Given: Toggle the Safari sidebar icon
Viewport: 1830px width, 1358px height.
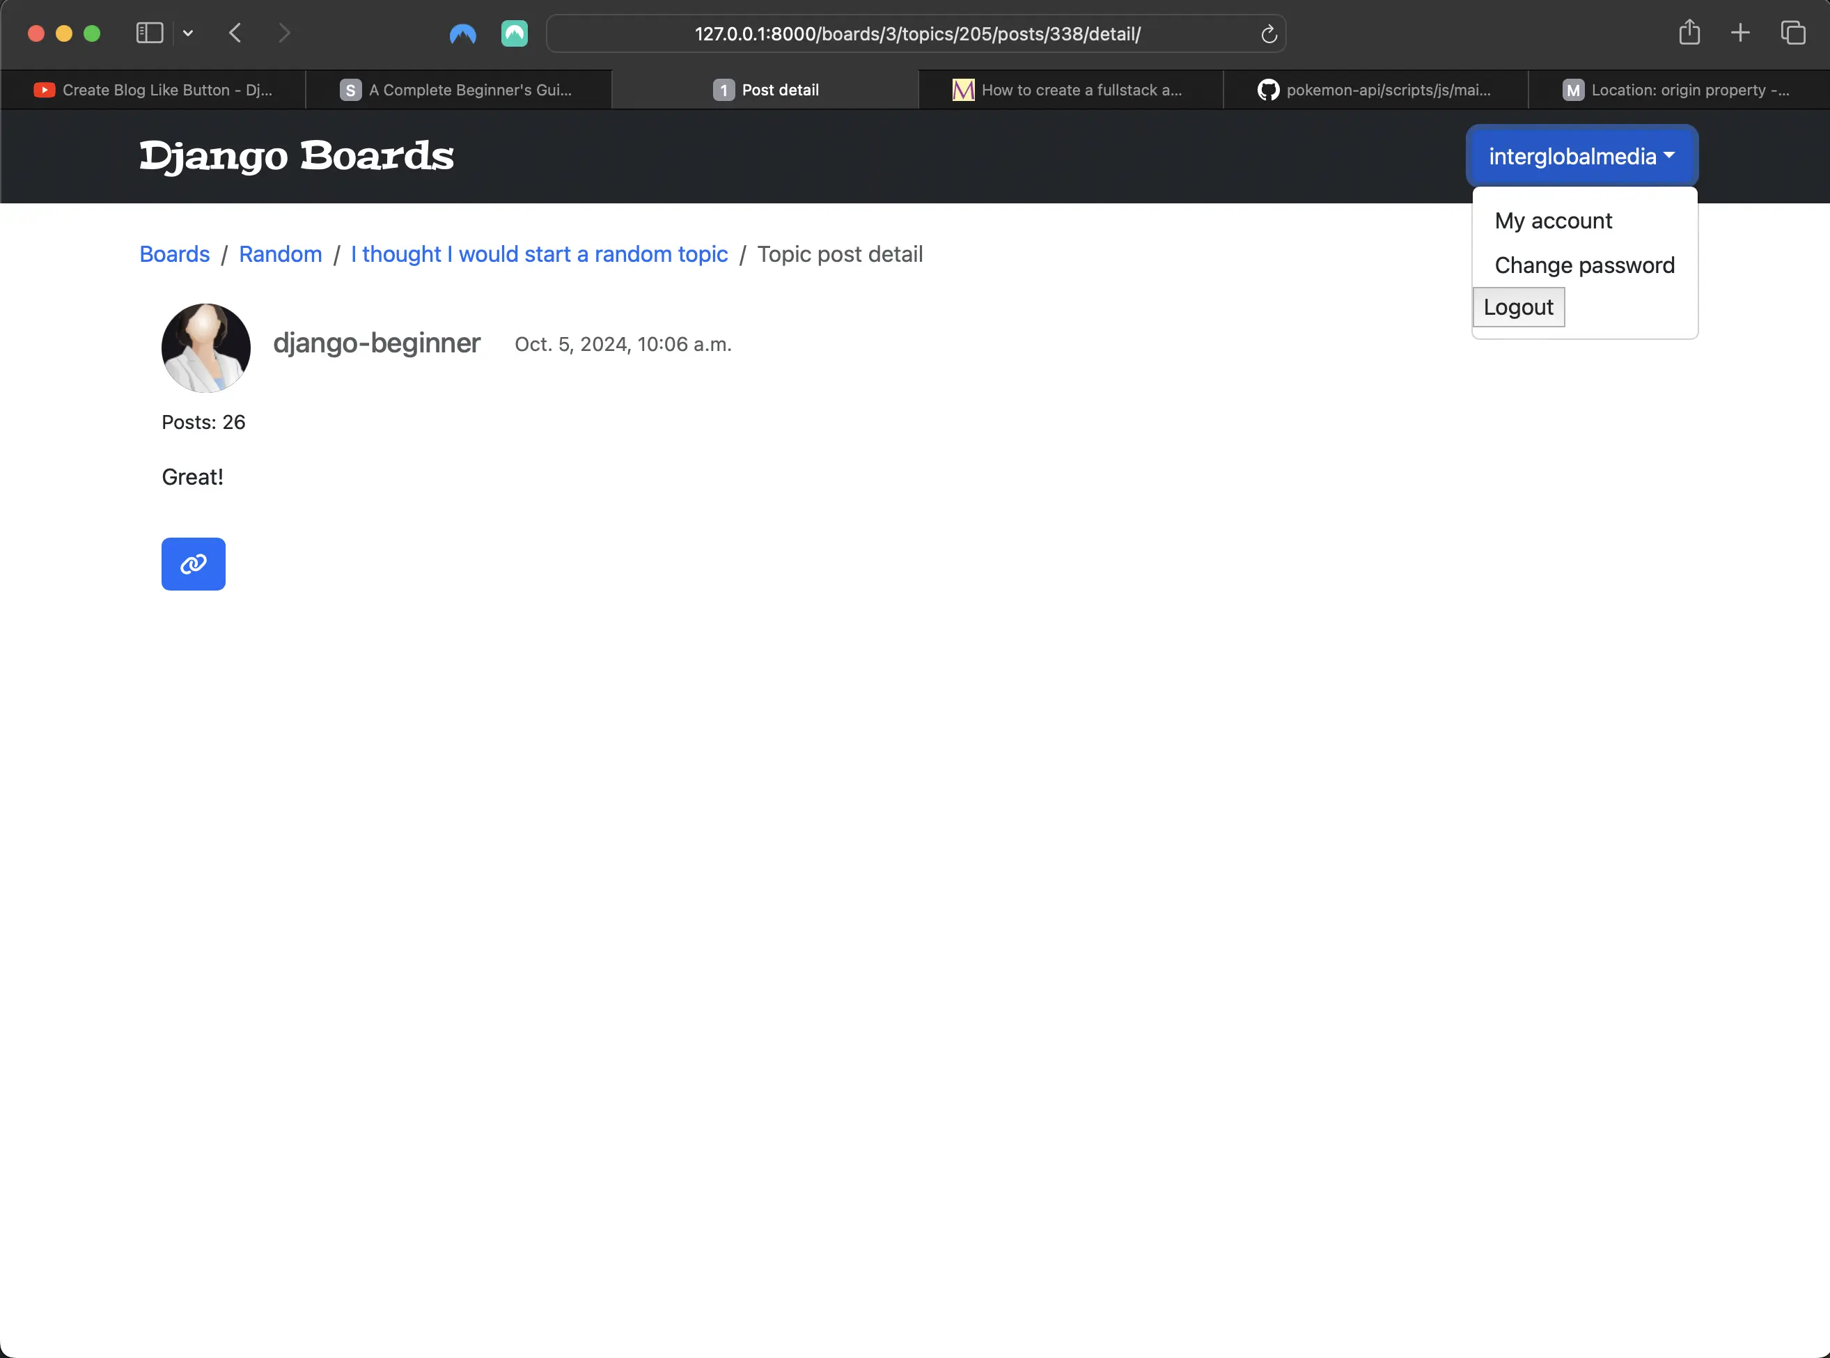Looking at the screenshot, I should click(x=150, y=33).
